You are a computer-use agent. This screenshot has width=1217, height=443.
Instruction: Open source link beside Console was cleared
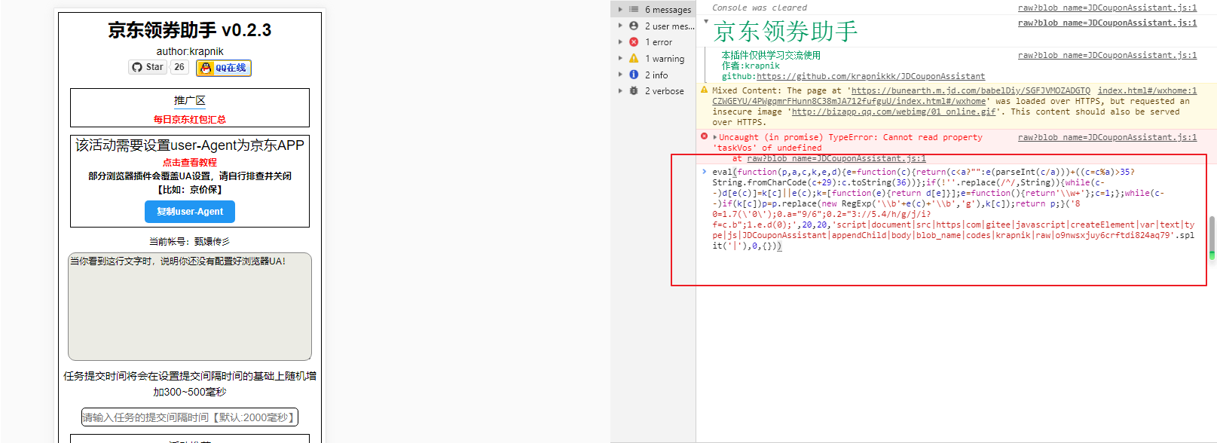tap(1107, 8)
